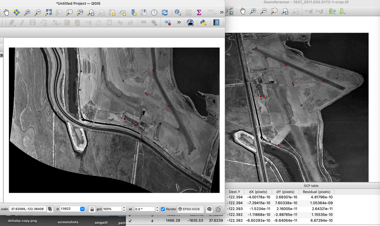Increase the magnifier percentage with stepper
Viewport: 380px width, 226px height.
pos(124,208)
